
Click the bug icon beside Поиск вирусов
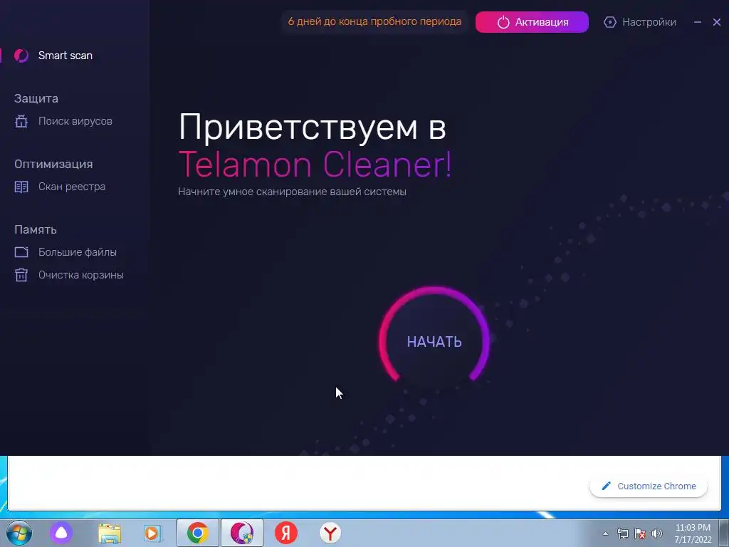click(x=21, y=121)
